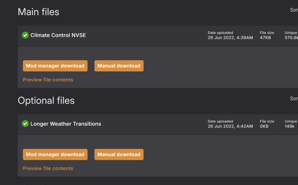Click the 0KB file size value
Image resolution: width=298 pixels, height=185 pixels.
[x=264, y=126]
